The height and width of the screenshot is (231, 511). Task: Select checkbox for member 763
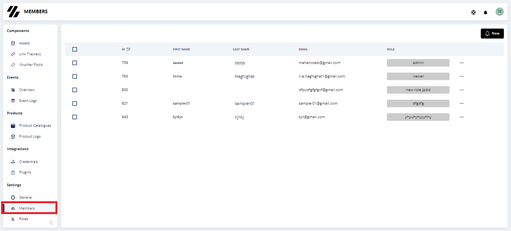point(75,76)
